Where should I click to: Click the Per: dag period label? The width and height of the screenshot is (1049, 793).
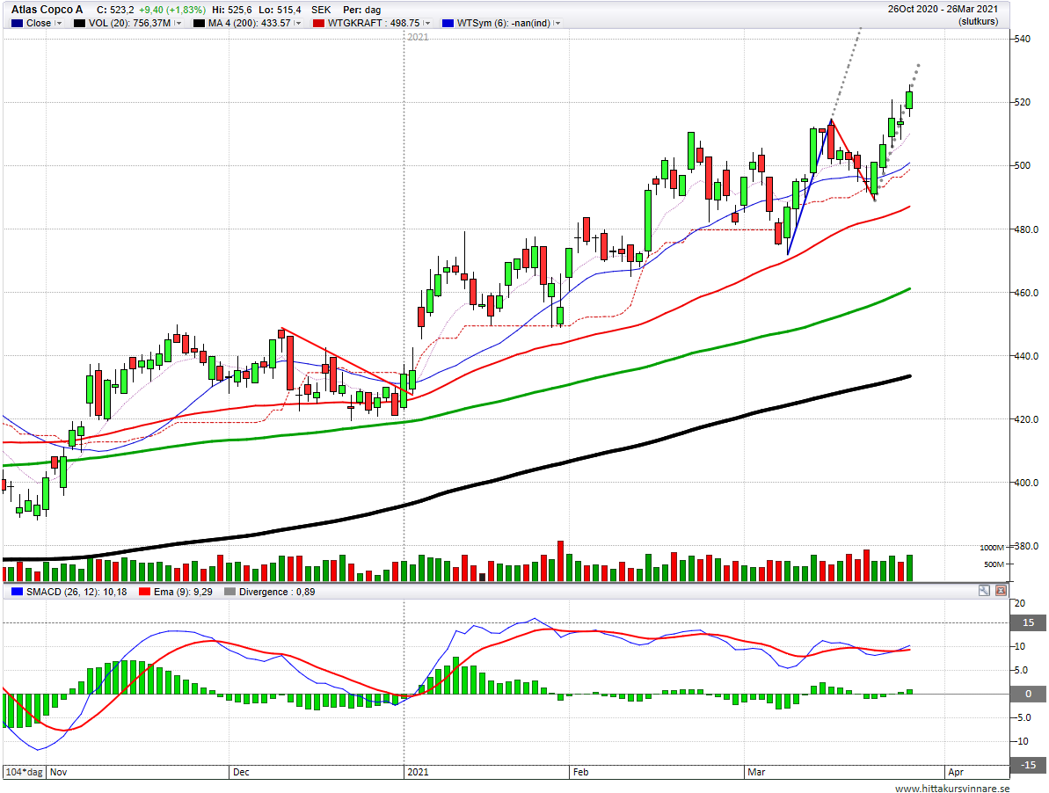pos(362,10)
